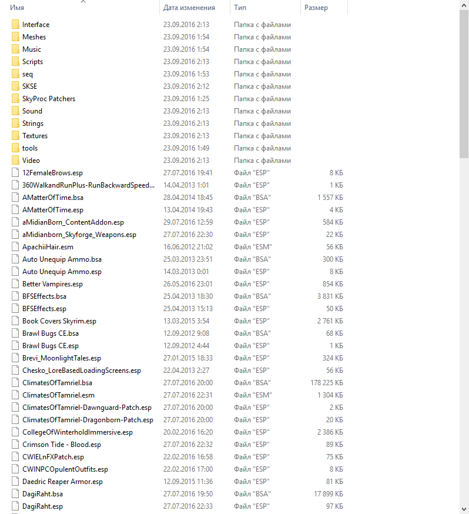This screenshot has height=514, width=469.
Task: Click file icon of Crimson Tide - Blood.esp
Action: [x=15, y=445]
